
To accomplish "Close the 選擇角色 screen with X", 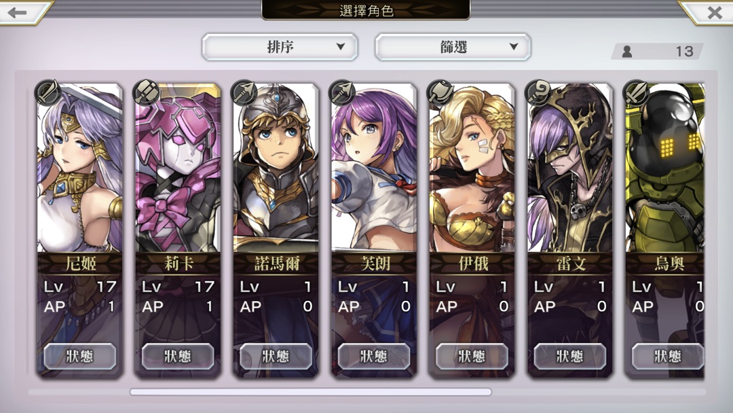I will [714, 12].
